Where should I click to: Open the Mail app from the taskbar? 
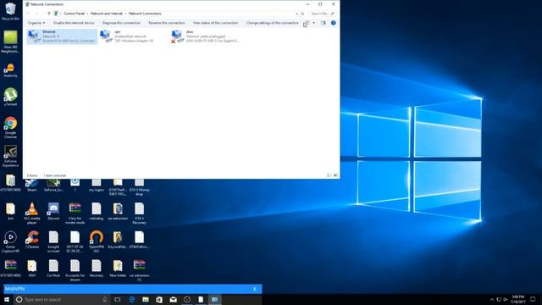[173, 299]
